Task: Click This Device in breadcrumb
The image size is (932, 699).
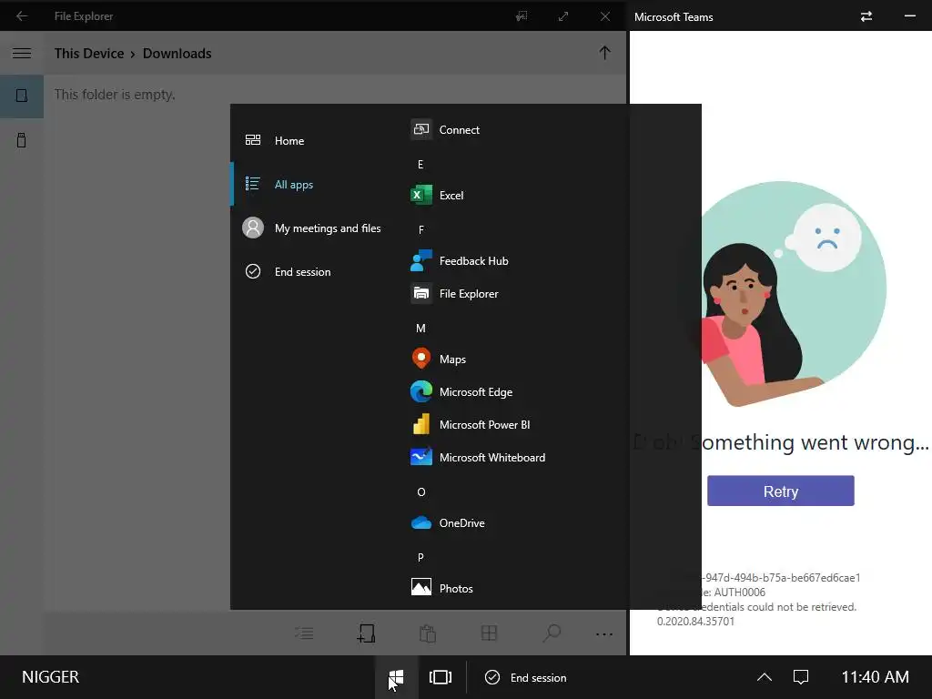Action: click(89, 54)
